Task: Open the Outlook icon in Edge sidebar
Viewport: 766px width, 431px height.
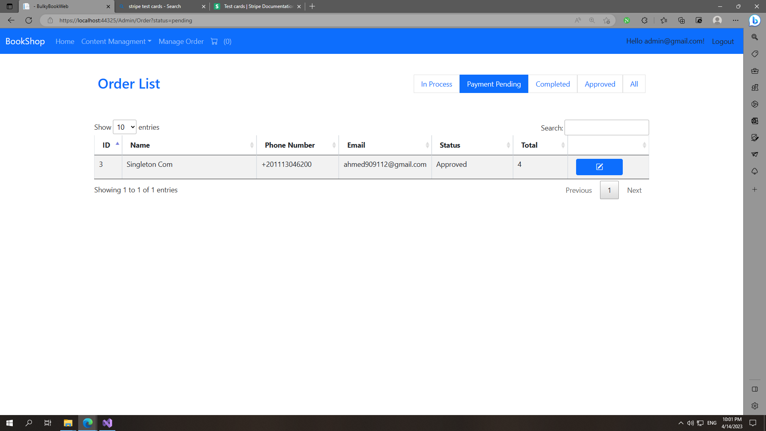Action: 755,121
